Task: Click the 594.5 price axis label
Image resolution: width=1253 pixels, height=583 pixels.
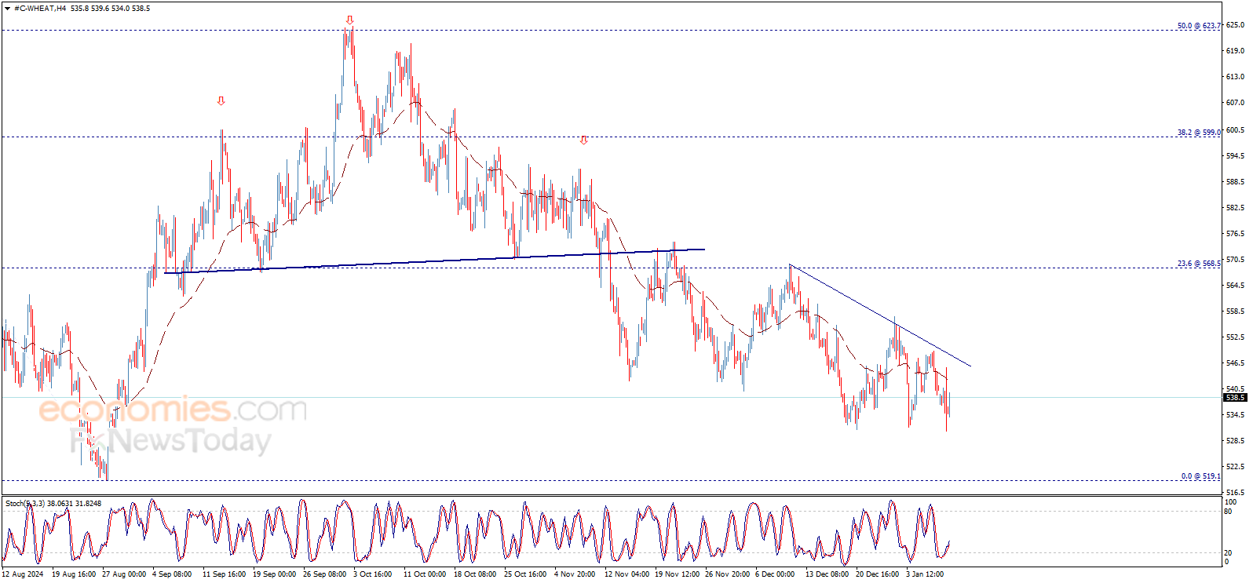Action: point(1235,156)
